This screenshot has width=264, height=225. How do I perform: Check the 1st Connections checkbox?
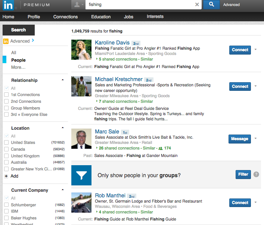(x=6, y=95)
